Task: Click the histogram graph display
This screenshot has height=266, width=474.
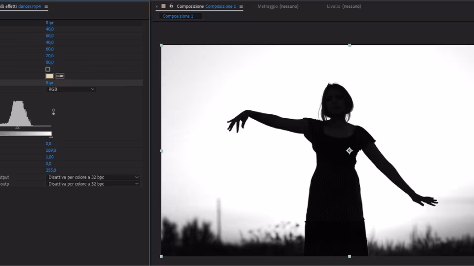Action: tap(26, 113)
